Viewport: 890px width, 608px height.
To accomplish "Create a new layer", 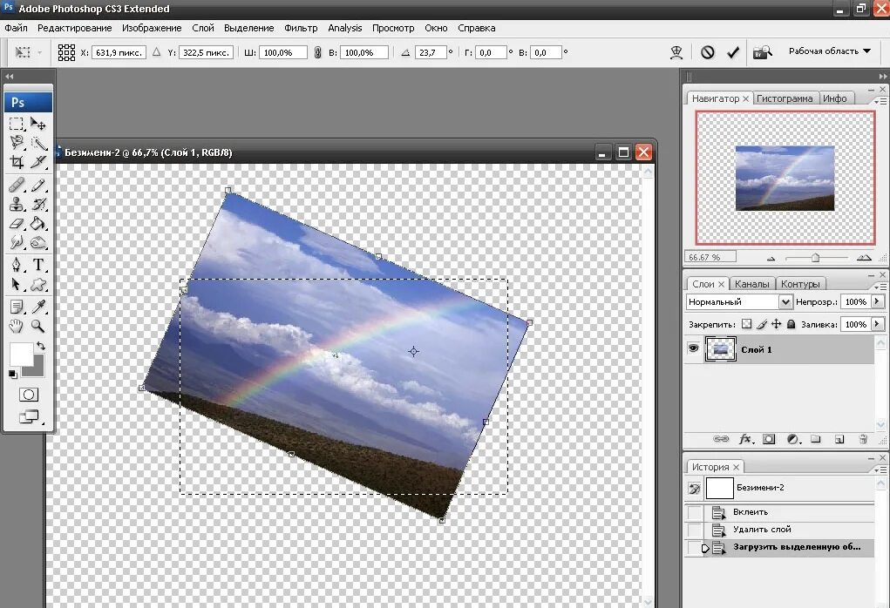I will pos(839,439).
